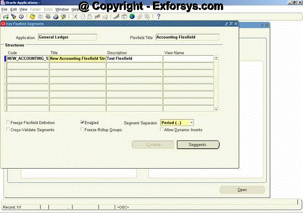
Task: Click the structures list scrollbar up arrow
Action: pos(216,58)
